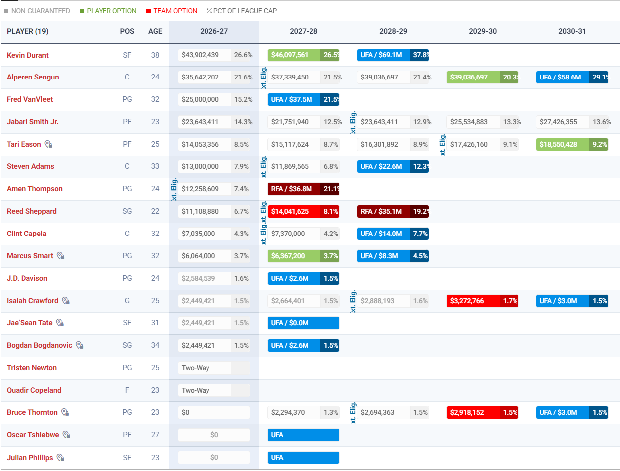Open Kevin Durant's player page

[x=28, y=55]
